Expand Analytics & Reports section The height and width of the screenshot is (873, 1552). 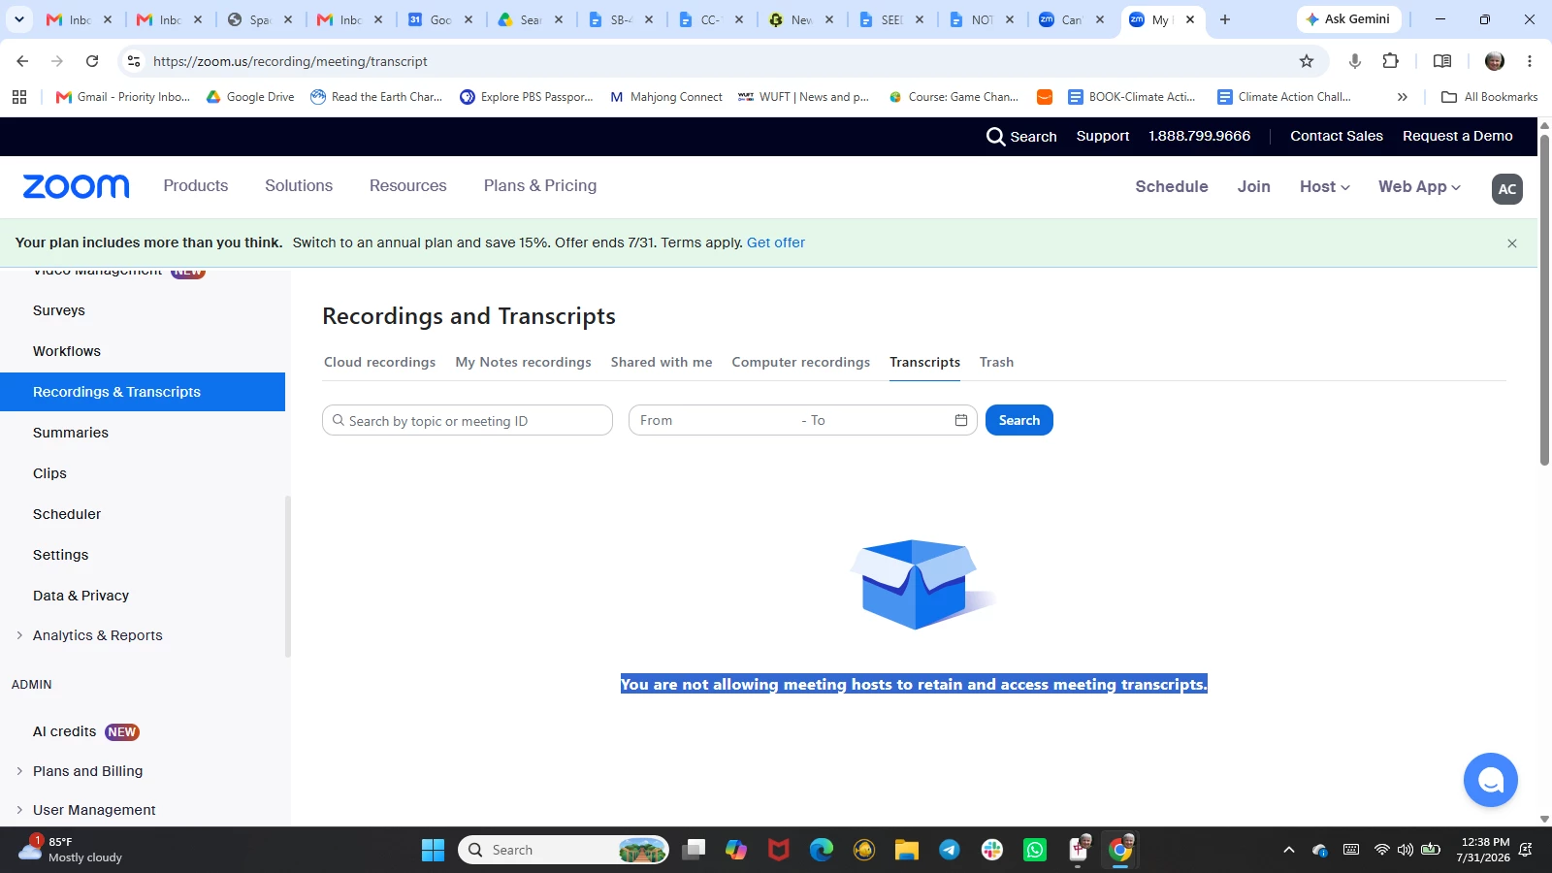(x=19, y=635)
